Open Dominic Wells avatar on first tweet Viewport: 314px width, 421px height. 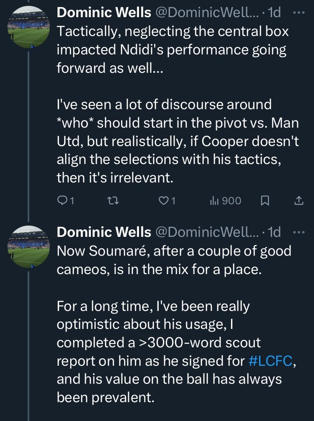click(28, 27)
